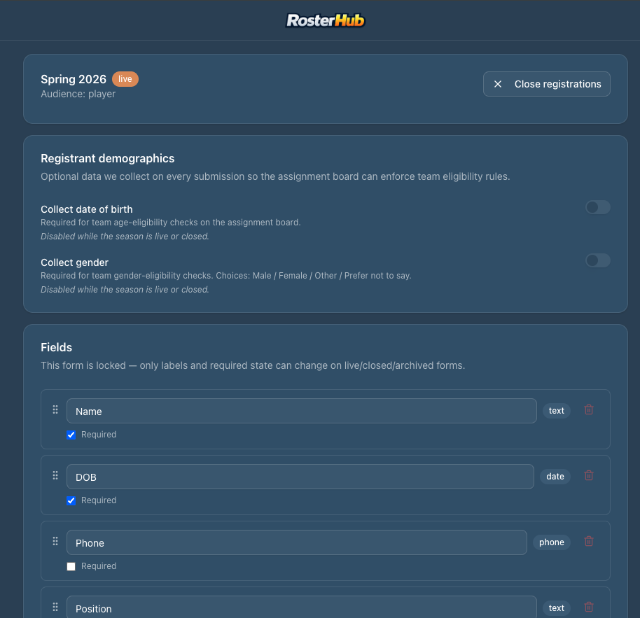
Task: Delete the Name field with trash icon
Action: pos(589,409)
